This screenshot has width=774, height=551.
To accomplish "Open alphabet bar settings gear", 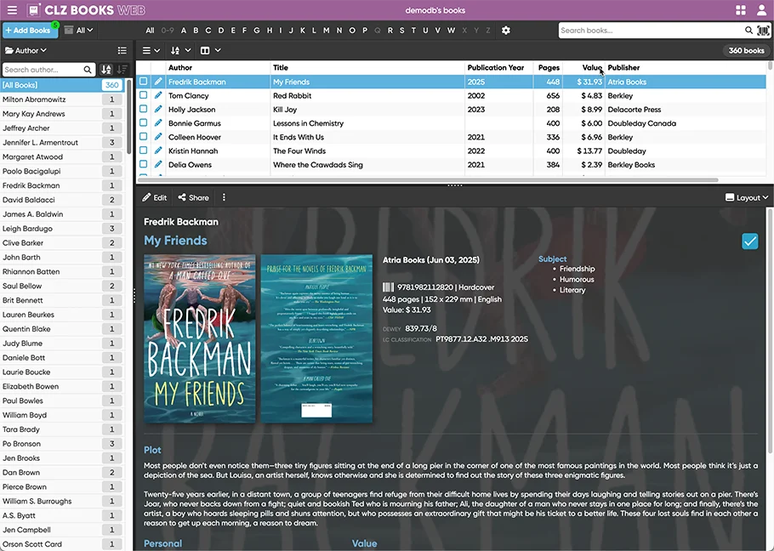I will [x=506, y=30].
